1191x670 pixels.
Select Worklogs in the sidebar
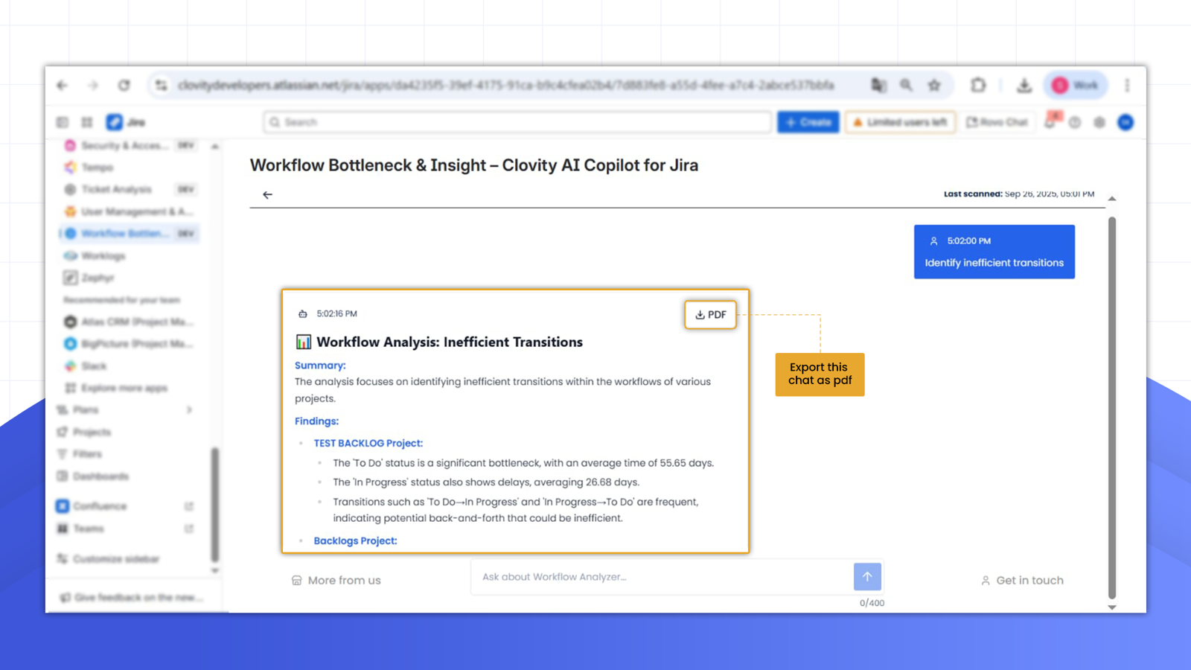pos(103,256)
